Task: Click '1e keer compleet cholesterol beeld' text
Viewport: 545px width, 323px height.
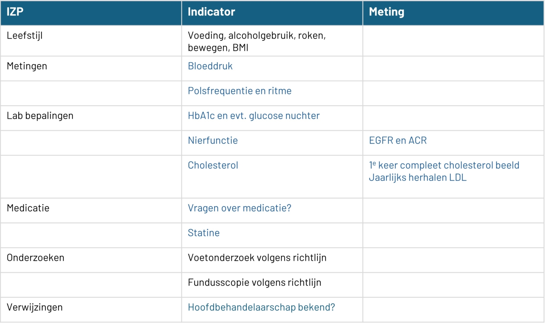Action: [x=444, y=165]
